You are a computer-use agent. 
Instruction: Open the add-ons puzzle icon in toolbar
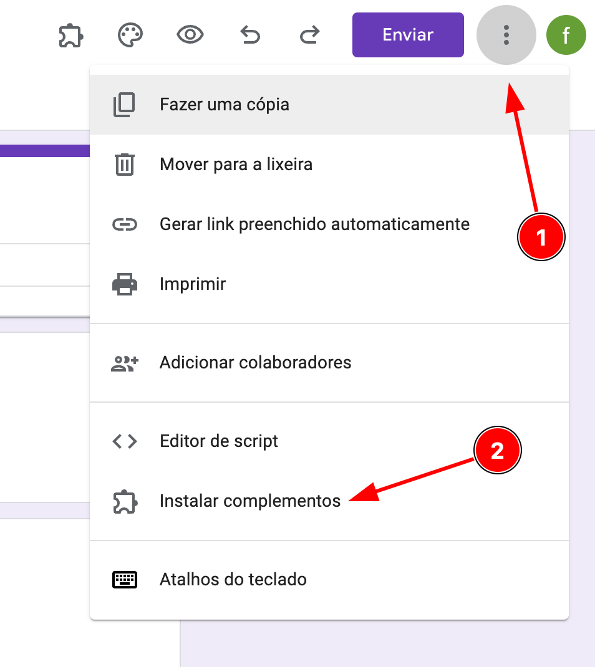tap(70, 36)
